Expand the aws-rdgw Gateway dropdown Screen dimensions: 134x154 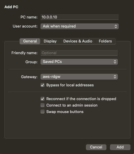pyautogui.click(x=79, y=77)
